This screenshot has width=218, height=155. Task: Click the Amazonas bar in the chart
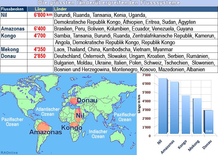[x=174, y=108]
